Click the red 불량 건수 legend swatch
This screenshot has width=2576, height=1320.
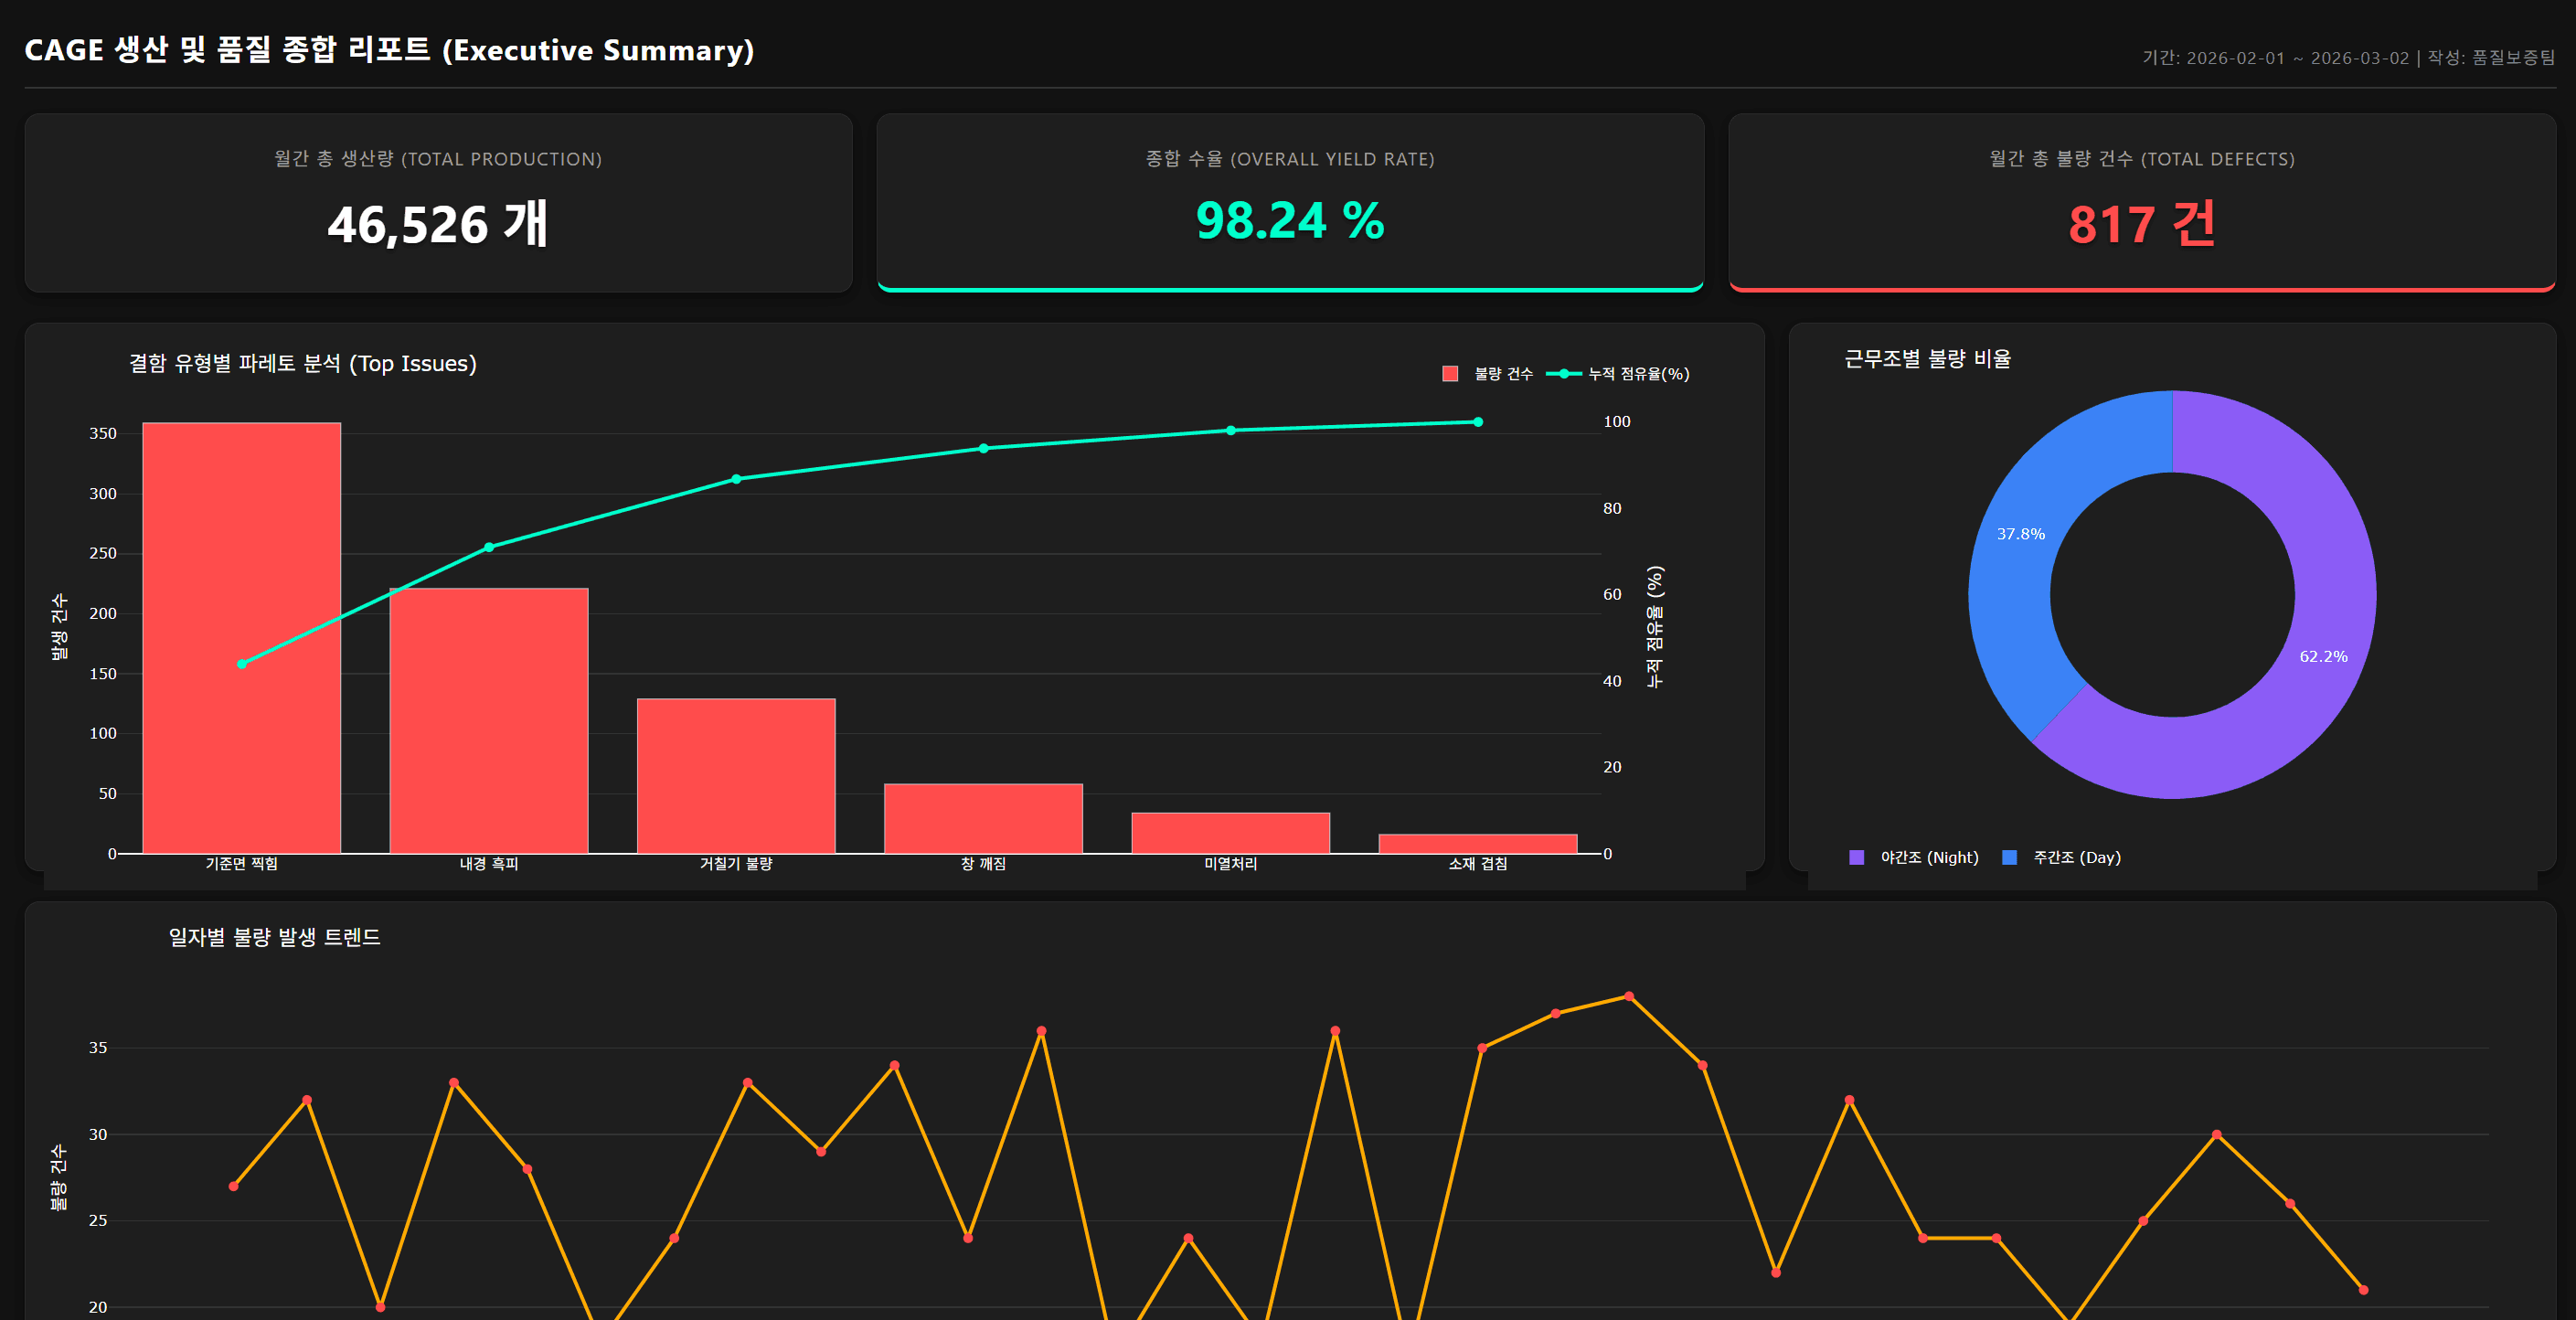(x=1450, y=374)
